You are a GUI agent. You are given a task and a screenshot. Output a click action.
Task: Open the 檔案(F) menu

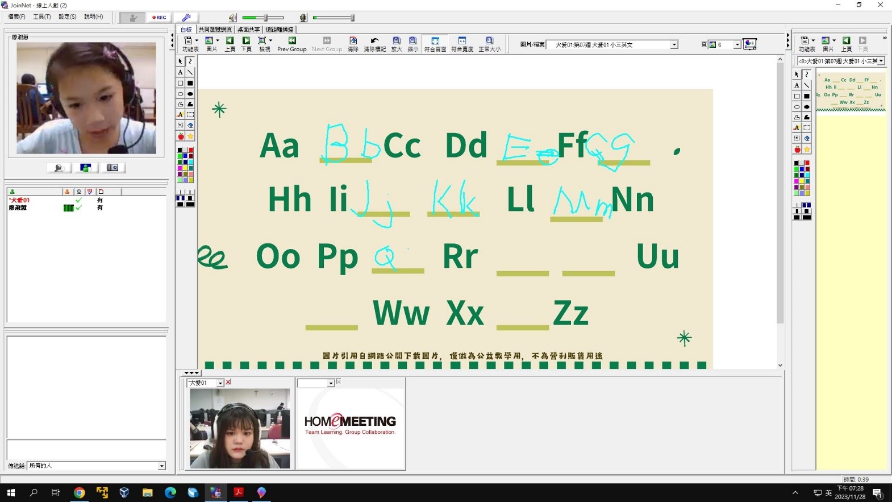[x=16, y=17]
